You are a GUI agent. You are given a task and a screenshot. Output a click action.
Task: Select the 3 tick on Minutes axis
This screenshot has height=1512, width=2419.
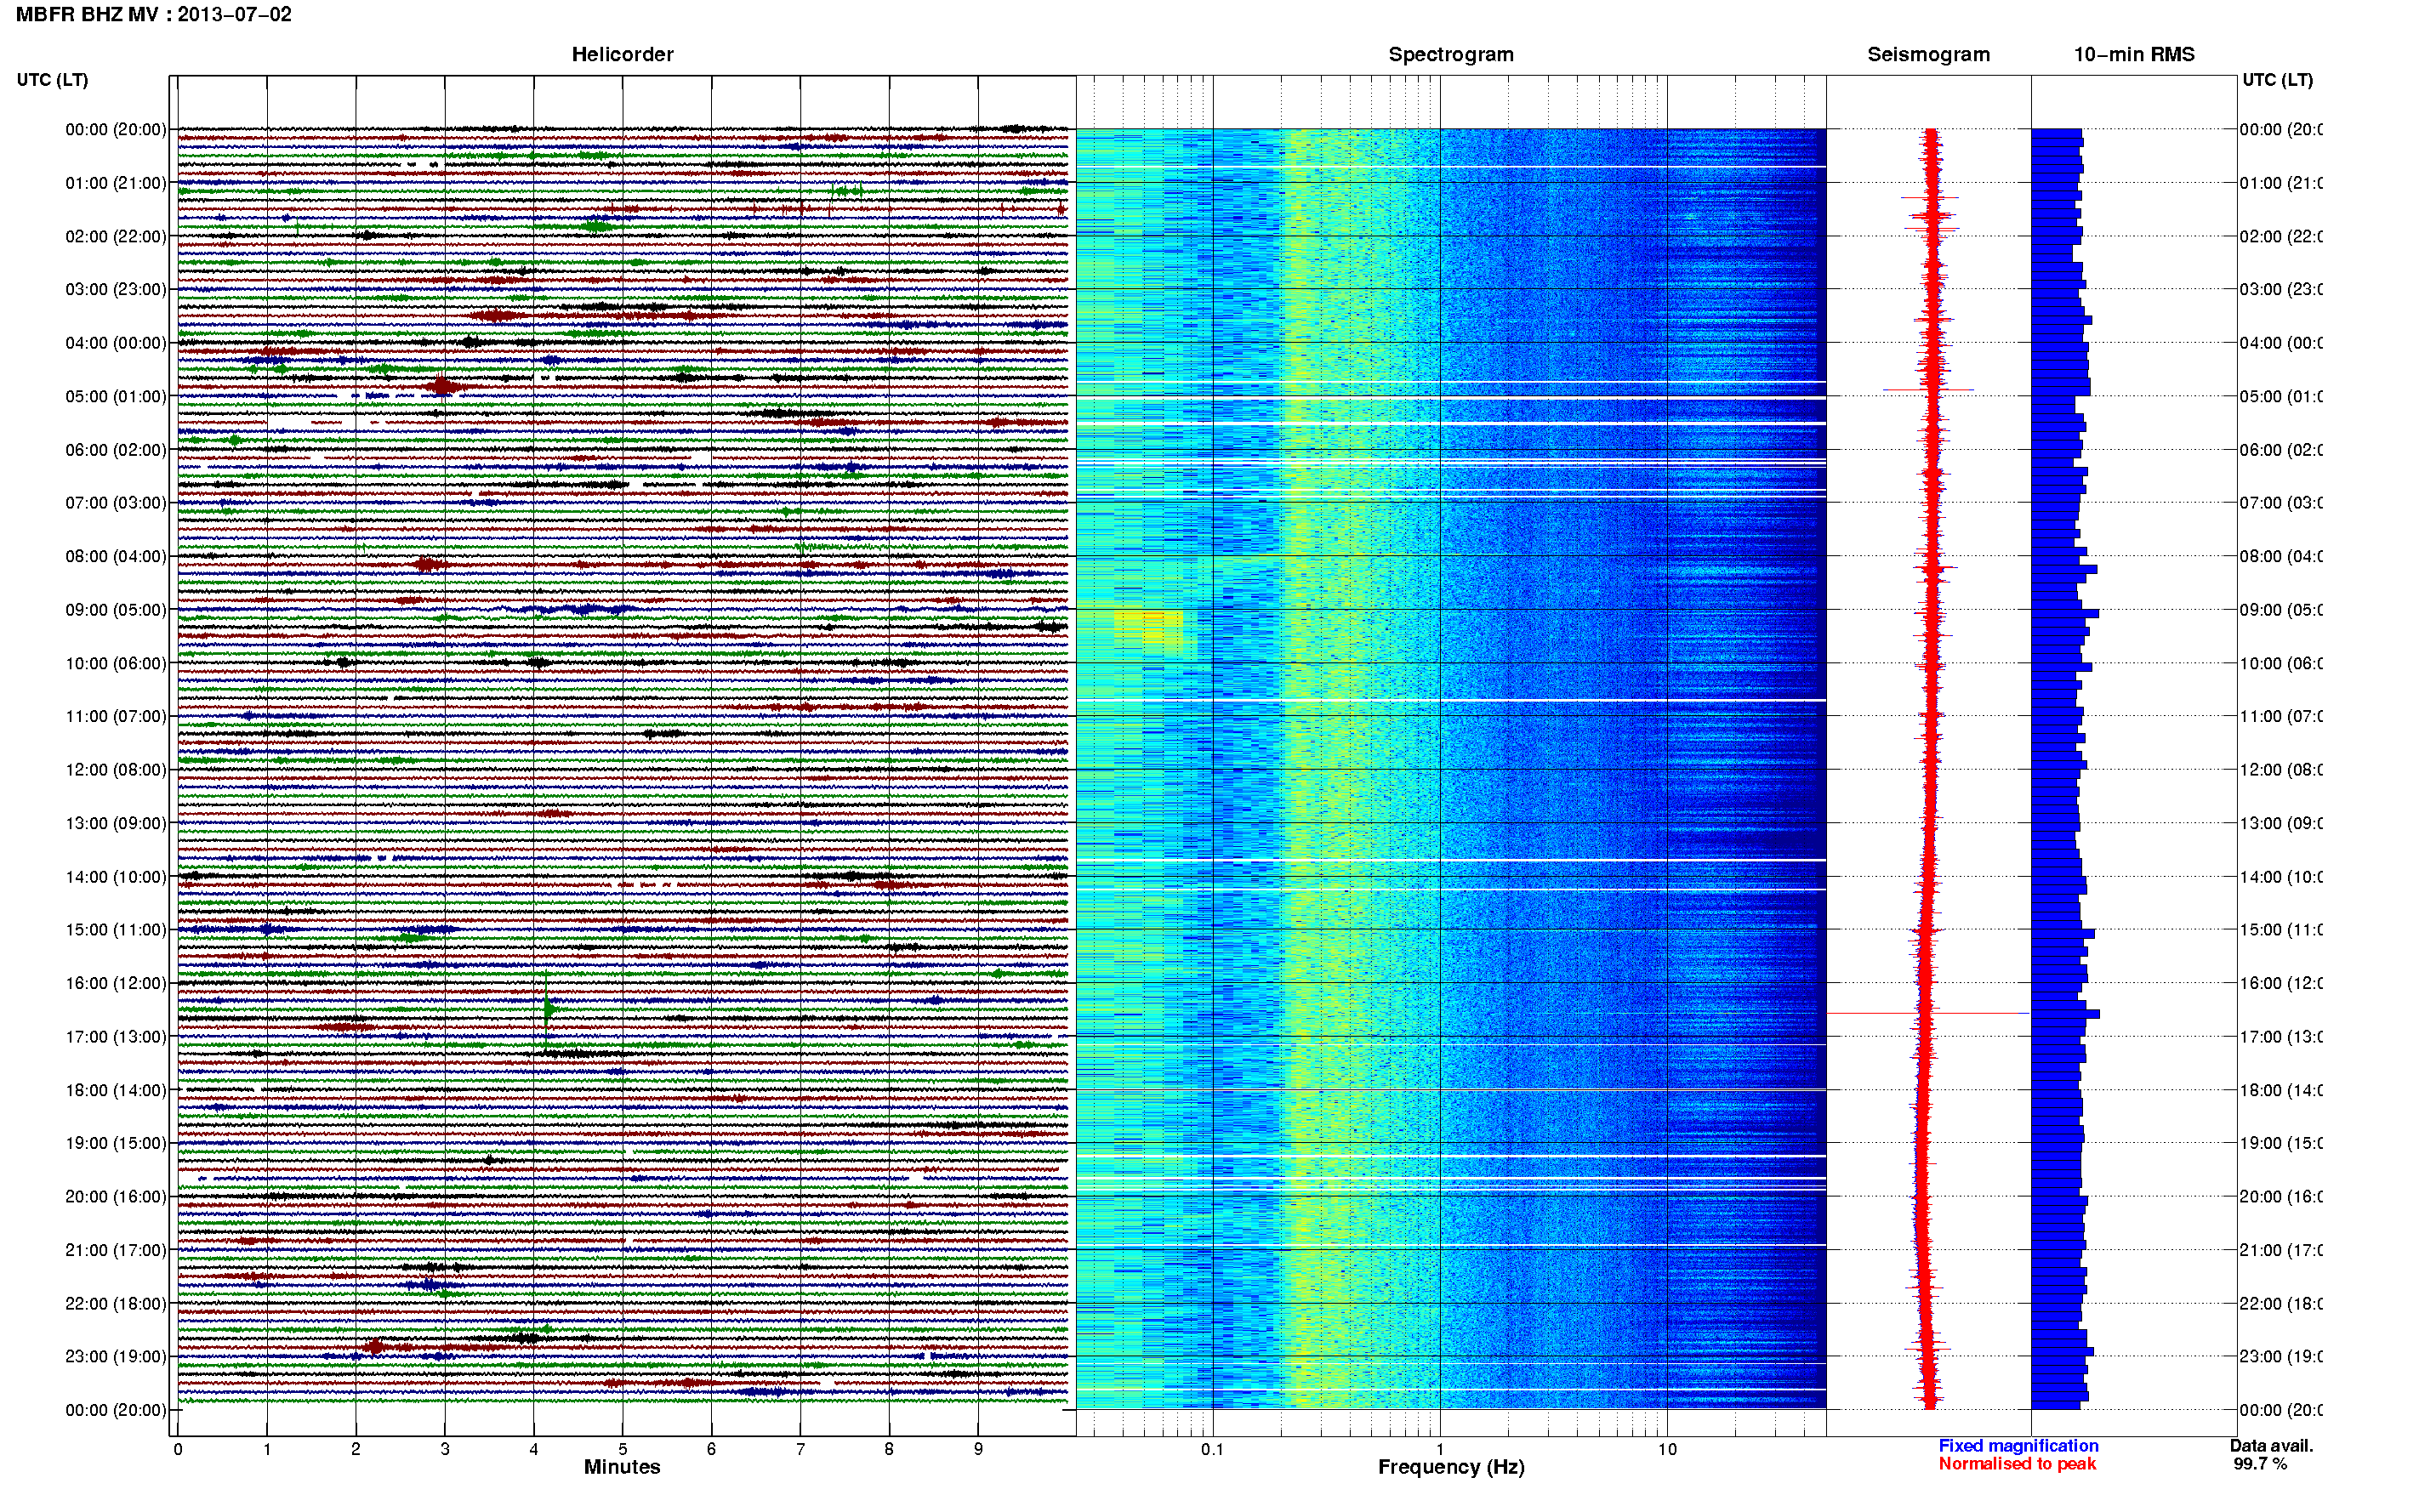[445, 1449]
